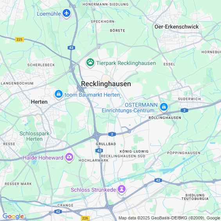Open the Schloss Strünkede castle pin
This screenshot has height=221, width=221.
[x=122, y=189]
